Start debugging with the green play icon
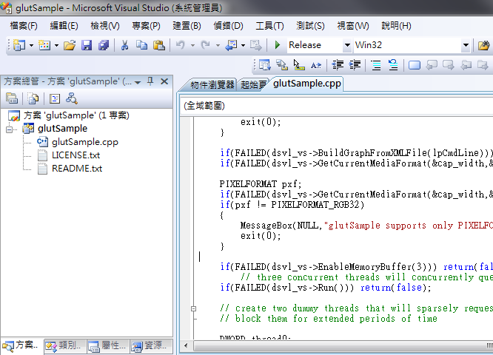493x355 pixels. 278,45
